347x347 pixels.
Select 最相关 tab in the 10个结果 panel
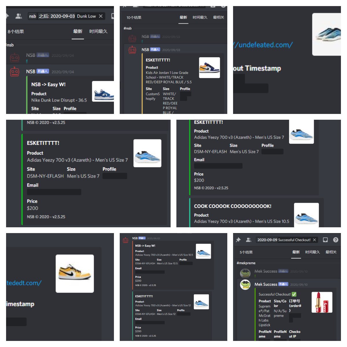point(219,17)
